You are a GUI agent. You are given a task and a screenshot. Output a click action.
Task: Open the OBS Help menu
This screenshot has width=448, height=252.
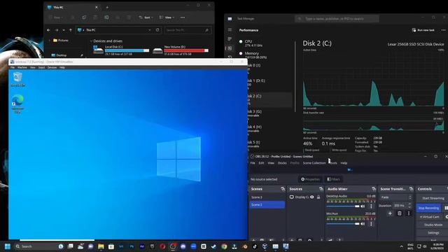click(344, 163)
